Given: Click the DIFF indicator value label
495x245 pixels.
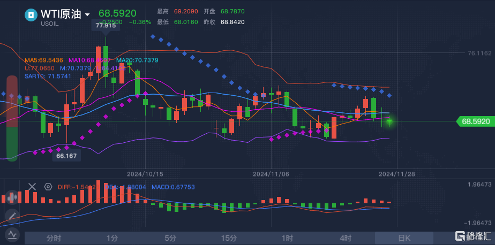Looking at the screenshot, I should click(x=78, y=187).
